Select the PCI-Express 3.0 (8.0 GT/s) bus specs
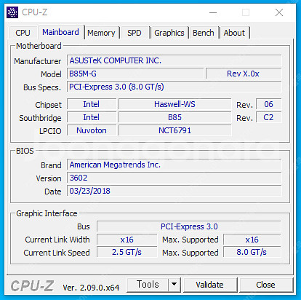This screenshot has width=301, height=300. coord(174,87)
